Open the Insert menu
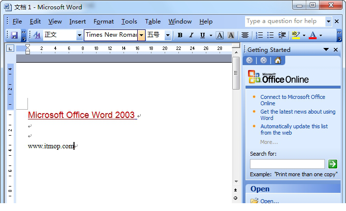This screenshot has height=211, width=346. pyautogui.click(x=77, y=22)
